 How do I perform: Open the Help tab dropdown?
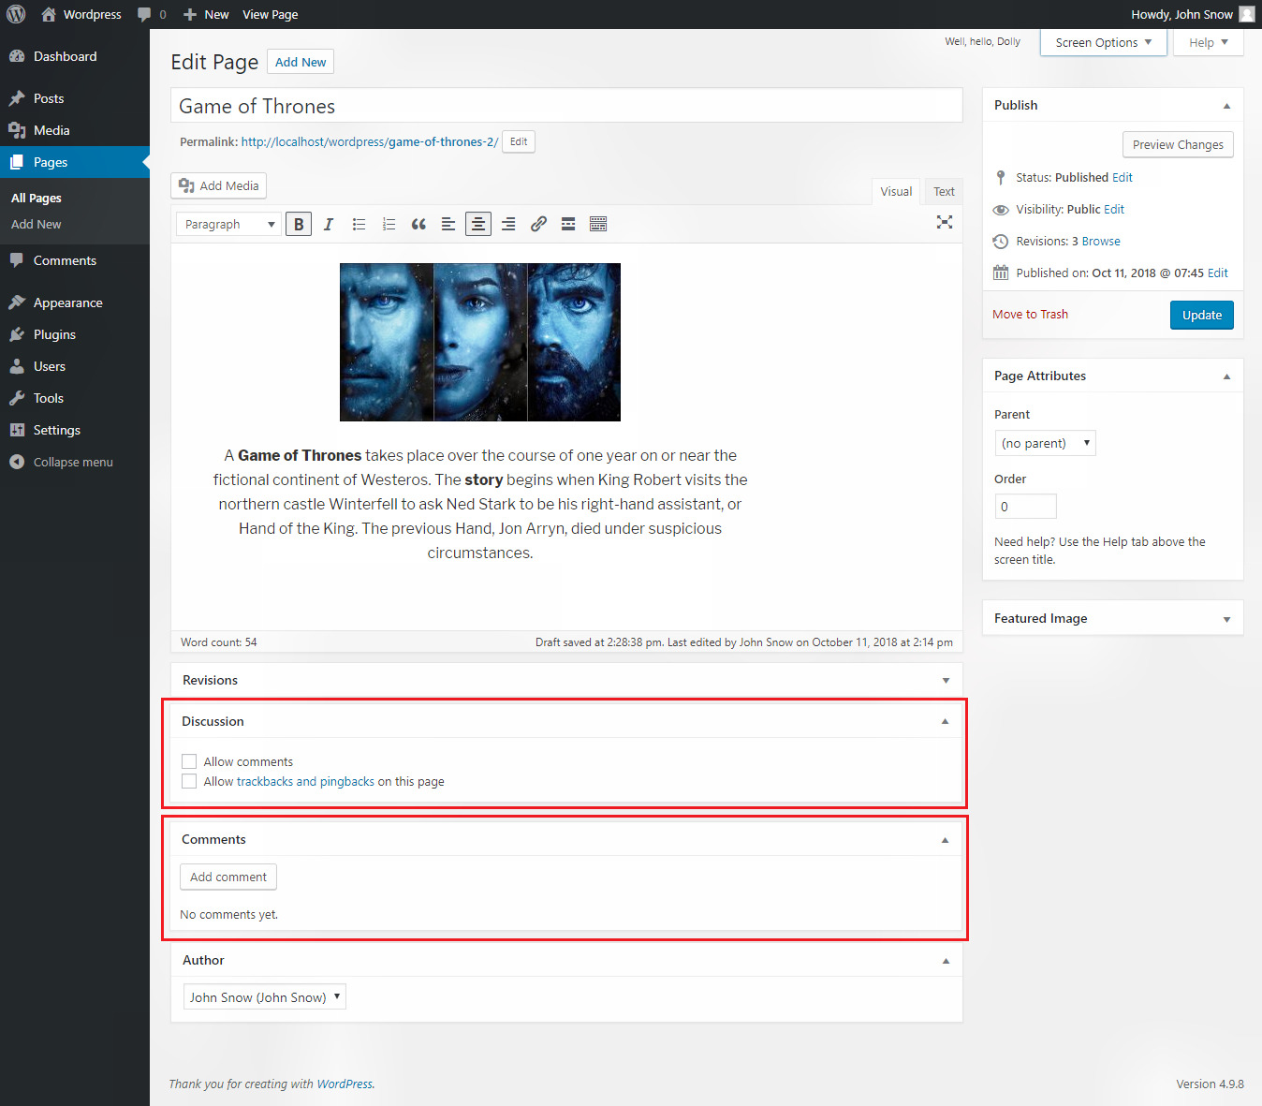click(1209, 42)
